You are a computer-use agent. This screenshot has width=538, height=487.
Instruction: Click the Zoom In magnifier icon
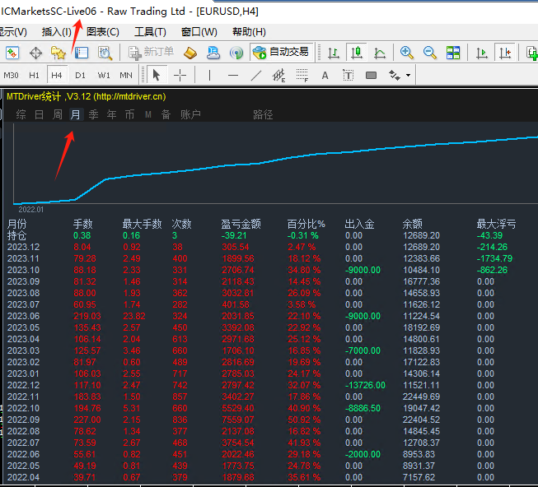407,53
